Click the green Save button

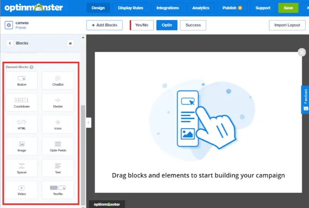pos(288,8)
